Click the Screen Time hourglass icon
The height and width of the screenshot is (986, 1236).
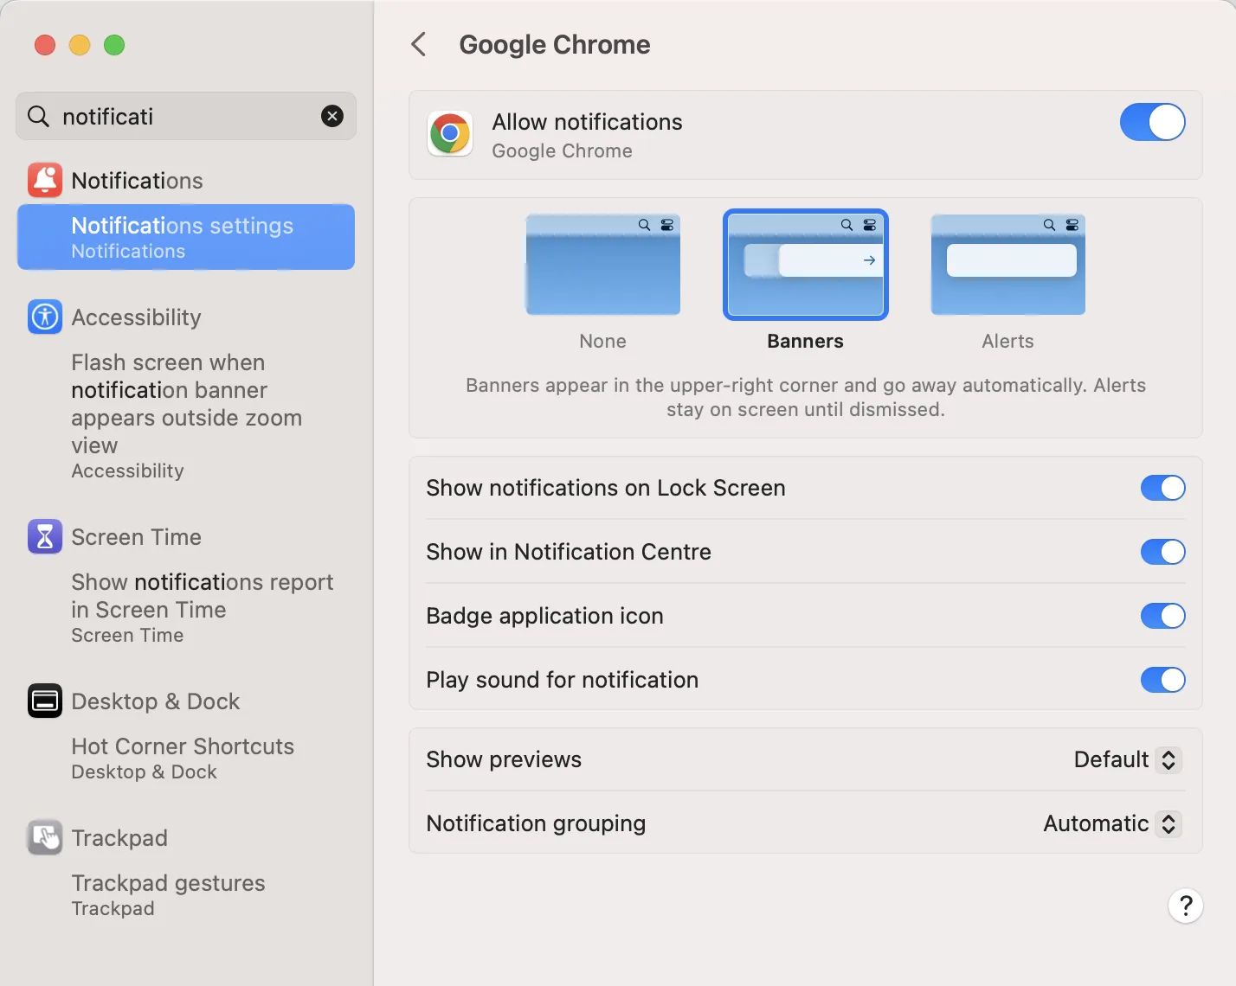(x=45, y=536)
